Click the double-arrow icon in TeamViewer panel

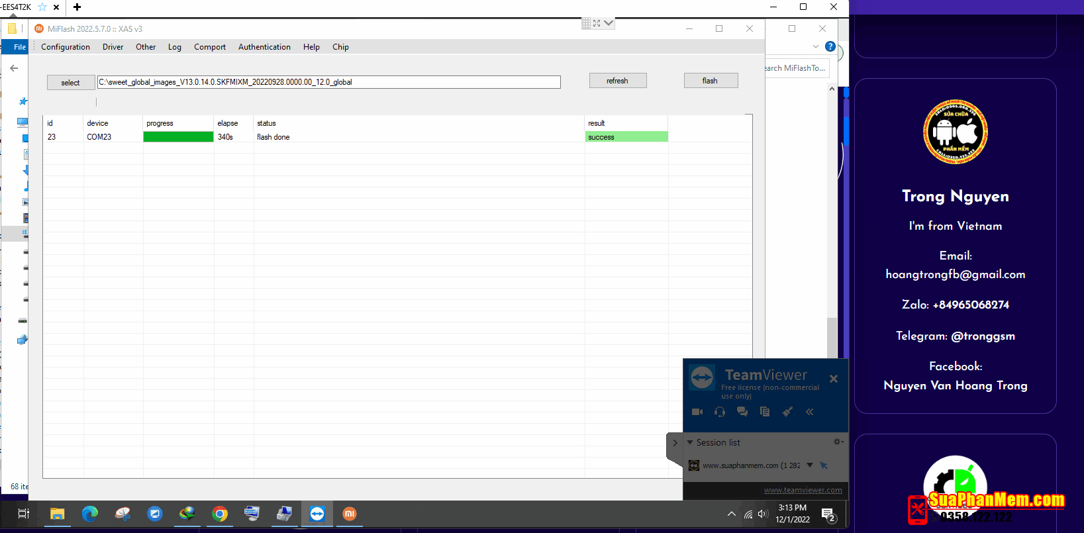coord(810,412)
